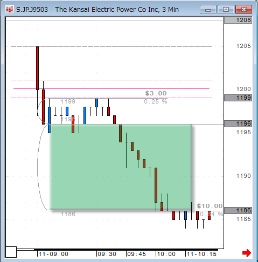This screenshot has height=262, width=258.
Task: Click the 1186 highlighted price marker
Action: pyautogui.click(x=238, y=210)
